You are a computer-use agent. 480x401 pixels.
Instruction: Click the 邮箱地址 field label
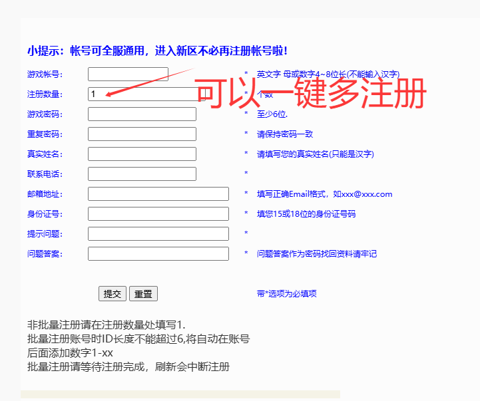click(x=45, y=194)
